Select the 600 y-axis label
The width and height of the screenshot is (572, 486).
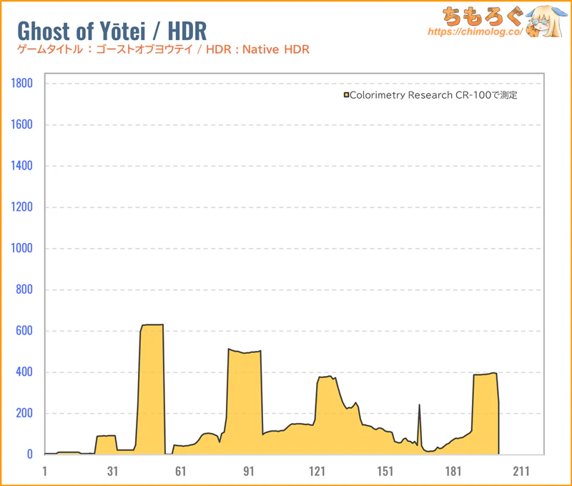click(26, 331)
